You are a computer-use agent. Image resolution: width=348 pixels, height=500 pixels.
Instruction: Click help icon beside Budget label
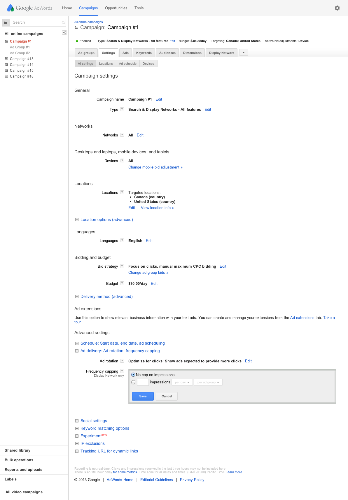tap(122, 283)
